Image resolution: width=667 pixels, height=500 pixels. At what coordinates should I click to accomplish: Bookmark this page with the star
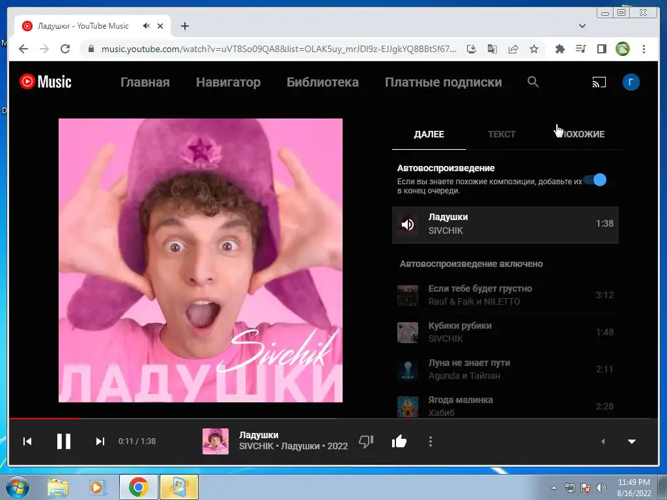click(x=534, y=49)
